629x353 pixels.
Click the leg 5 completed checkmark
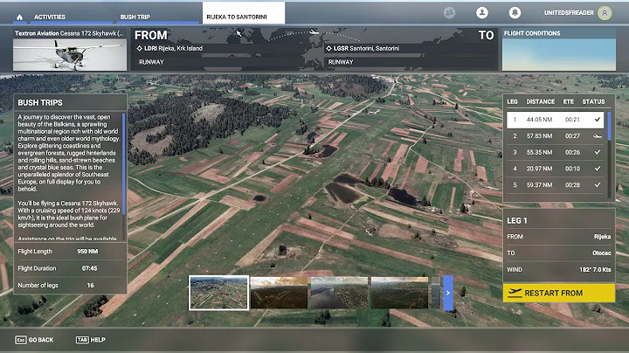(598, 184)
